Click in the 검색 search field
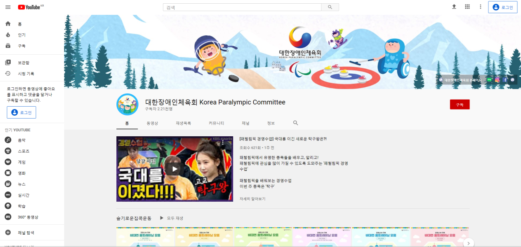This screenshot has height=247, width=521. pyautogui.click(x=242, y=7)
